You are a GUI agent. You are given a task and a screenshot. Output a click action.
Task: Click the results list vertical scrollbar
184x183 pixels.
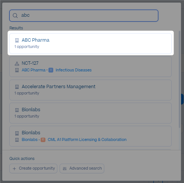(180, 79)
